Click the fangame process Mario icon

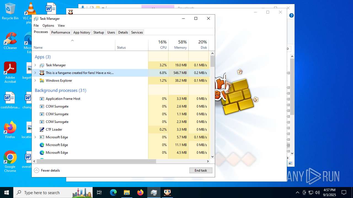pos(42,73)
